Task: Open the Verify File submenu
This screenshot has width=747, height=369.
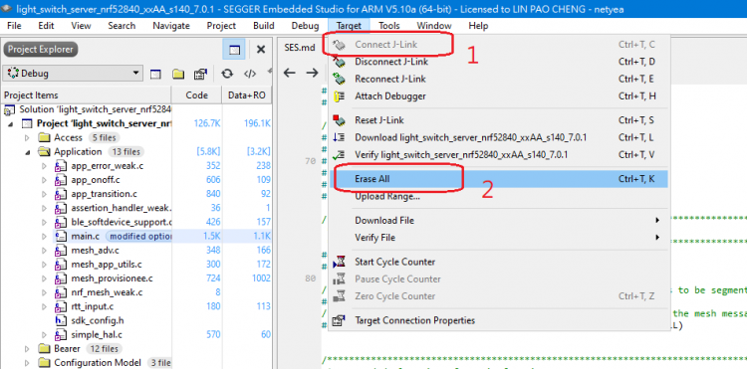Action: coord(499,238)
